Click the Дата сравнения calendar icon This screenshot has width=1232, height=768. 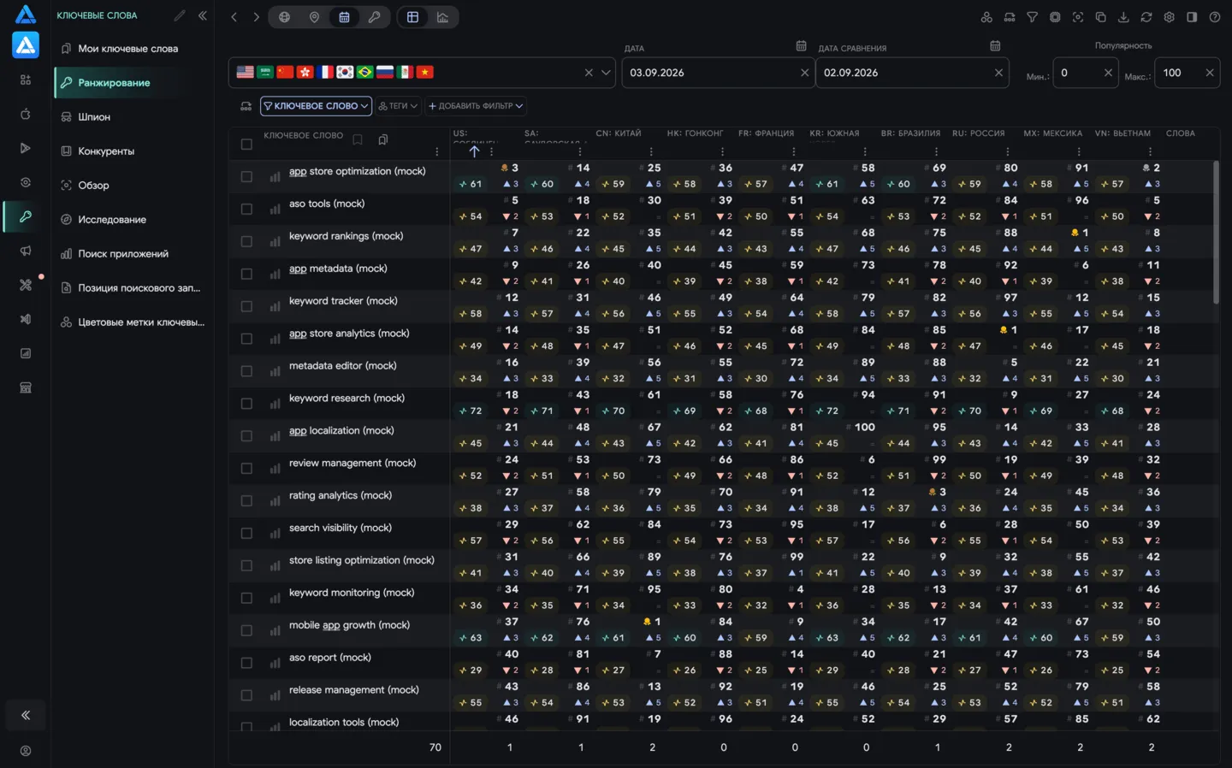[995, 46]
